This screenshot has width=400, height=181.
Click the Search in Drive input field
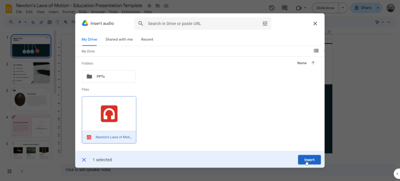[201, 23]
